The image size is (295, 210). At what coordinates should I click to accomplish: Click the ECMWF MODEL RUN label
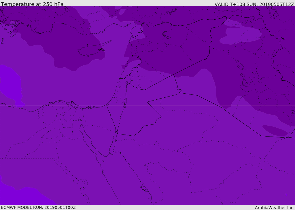coord(38,207)
